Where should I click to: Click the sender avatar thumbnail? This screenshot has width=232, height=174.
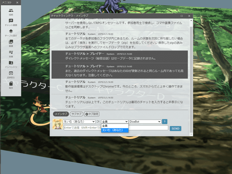[57, 124]
